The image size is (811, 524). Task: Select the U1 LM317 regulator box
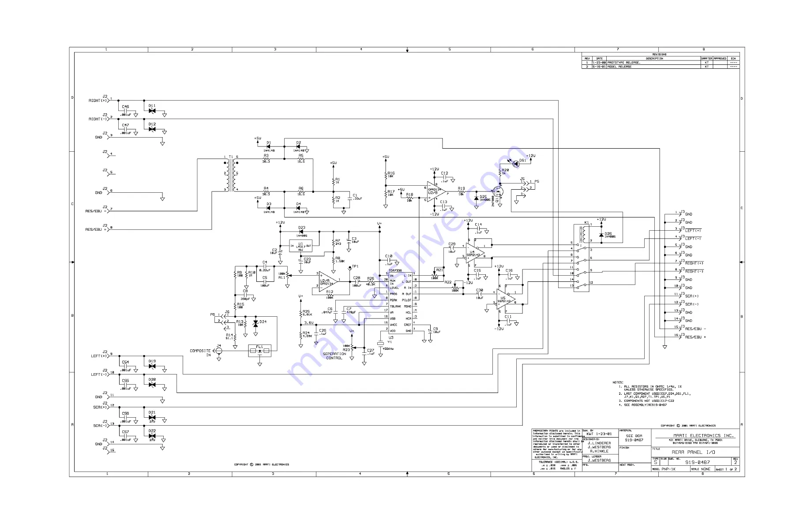[x=300, y=246]
